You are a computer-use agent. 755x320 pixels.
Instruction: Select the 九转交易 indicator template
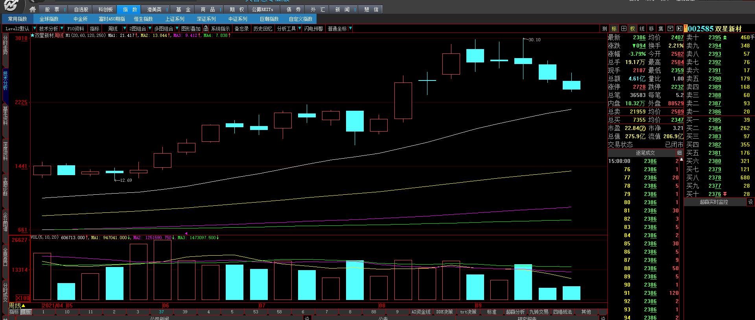click(539, 312)
